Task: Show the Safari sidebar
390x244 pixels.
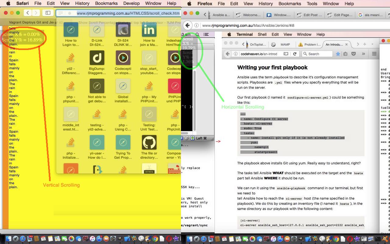Action: coord(48,13)
